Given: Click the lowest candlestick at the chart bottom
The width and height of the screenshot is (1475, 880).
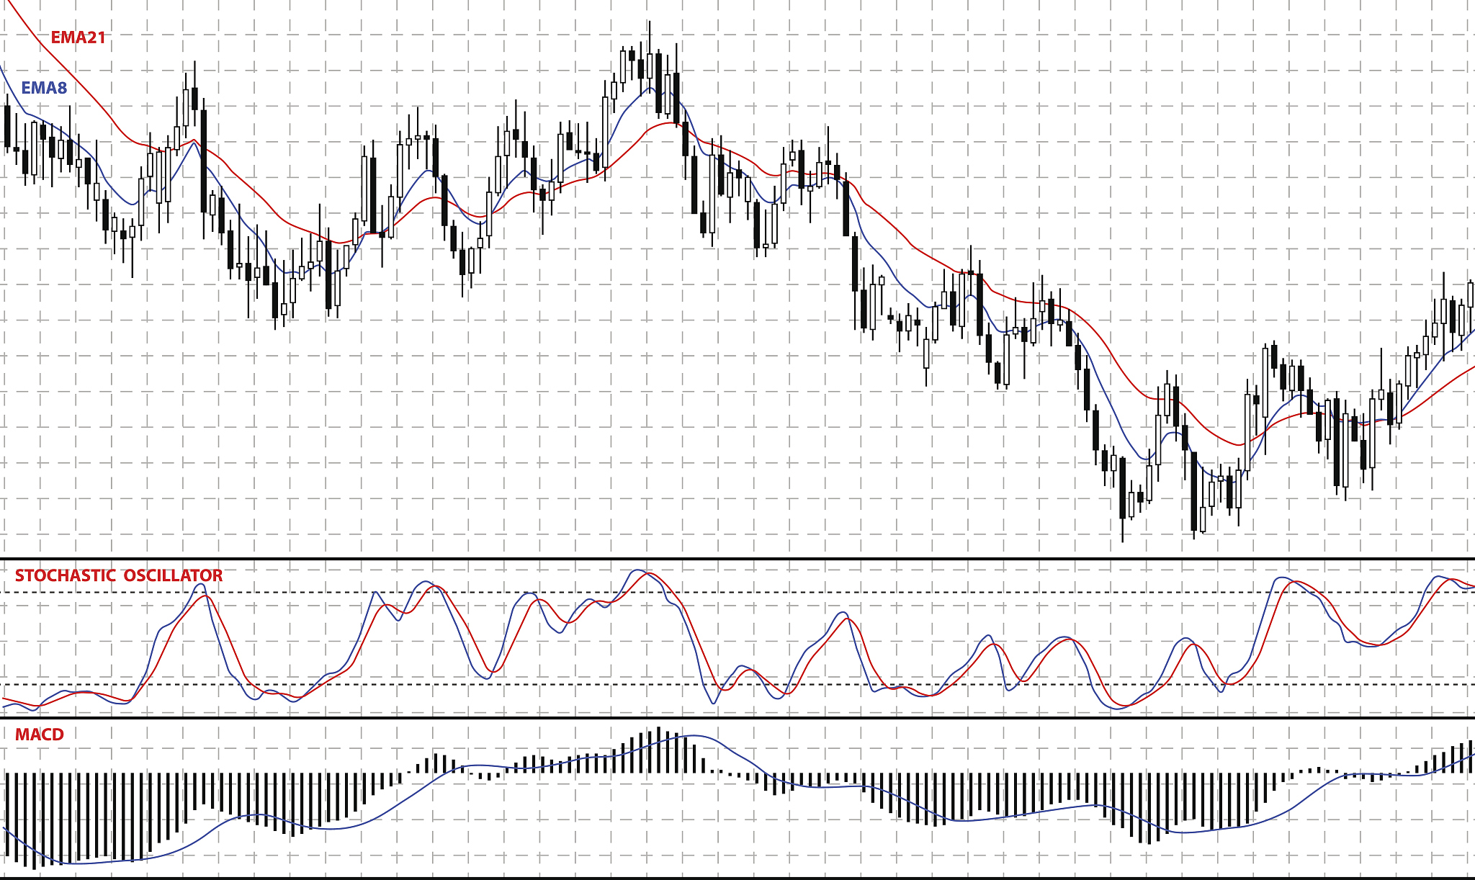Looking at the screenshot, I should coord(1123,497).
